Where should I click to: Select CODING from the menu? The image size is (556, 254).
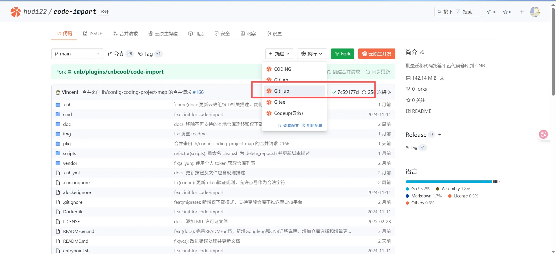click(294, 69)
